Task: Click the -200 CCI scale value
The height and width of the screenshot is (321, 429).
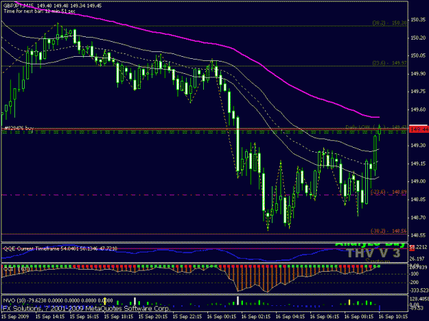Action: pos(414,283)
